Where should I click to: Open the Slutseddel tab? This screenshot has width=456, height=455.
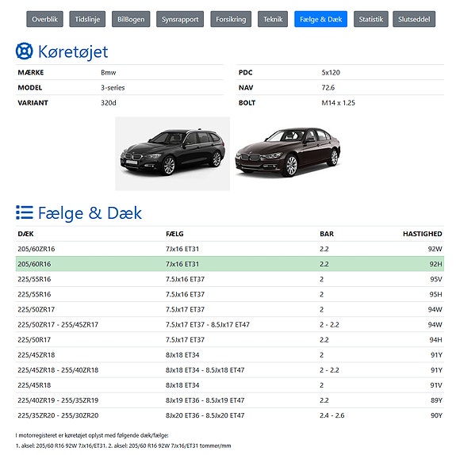pos(414,19)
